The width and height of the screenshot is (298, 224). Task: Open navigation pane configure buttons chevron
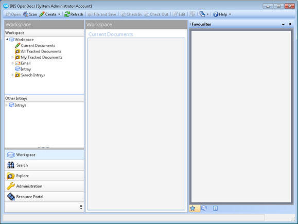pyautogui.click(x=81, y=207)
